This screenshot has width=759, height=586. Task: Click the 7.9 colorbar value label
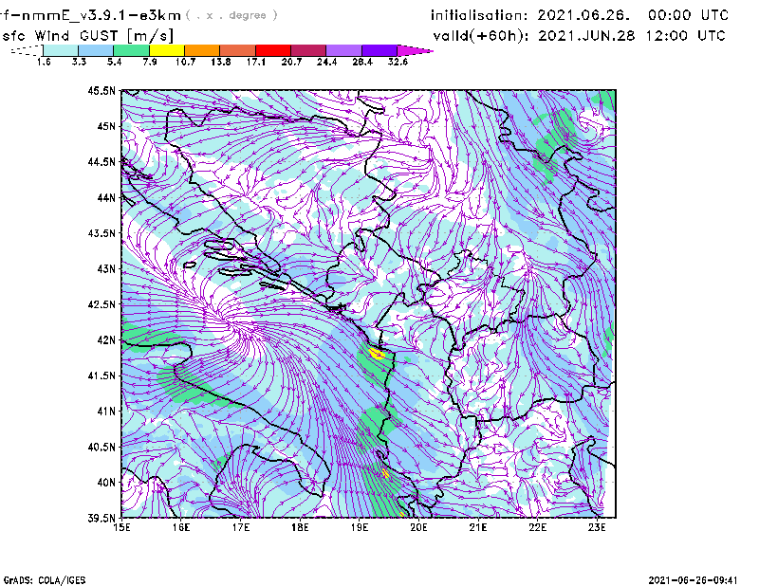point(150,62)
